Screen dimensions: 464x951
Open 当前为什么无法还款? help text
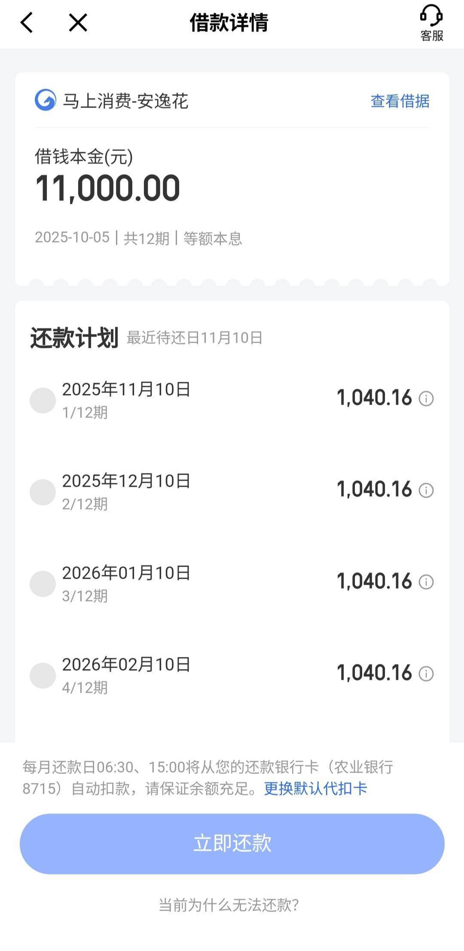tap(229, 905)
